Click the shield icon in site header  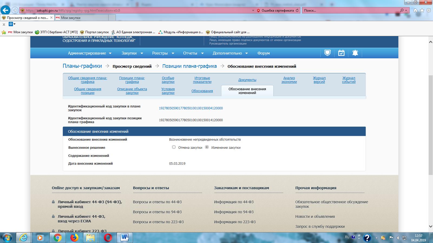327,53
